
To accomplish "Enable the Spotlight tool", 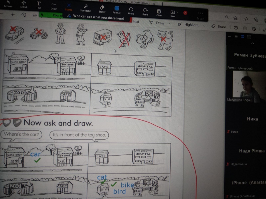I will point(85,8).
